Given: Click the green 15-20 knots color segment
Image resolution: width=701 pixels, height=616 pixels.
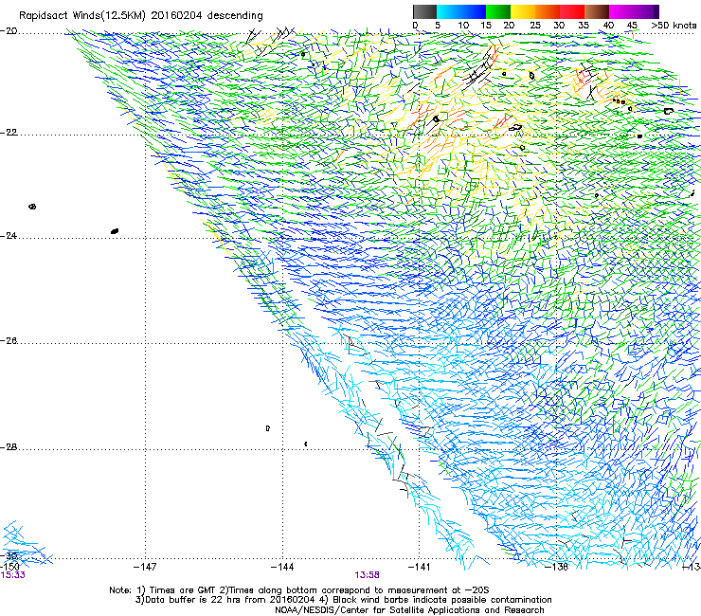Looking at the screenshot, I should [497, 11].
